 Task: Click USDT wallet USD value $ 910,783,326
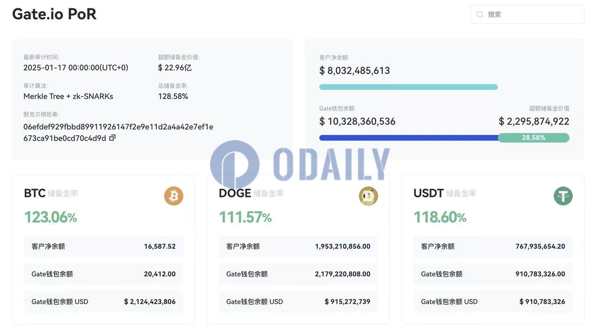tap(542, 301)
